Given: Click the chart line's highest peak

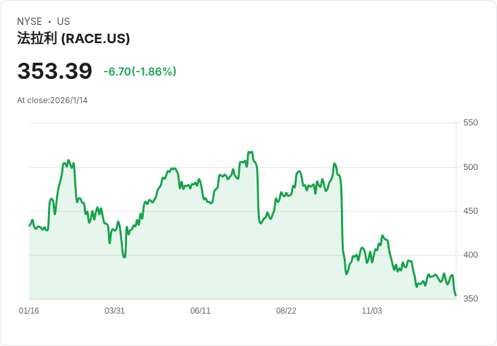Looking at the screenshot, I should click(x=250, y=152).
